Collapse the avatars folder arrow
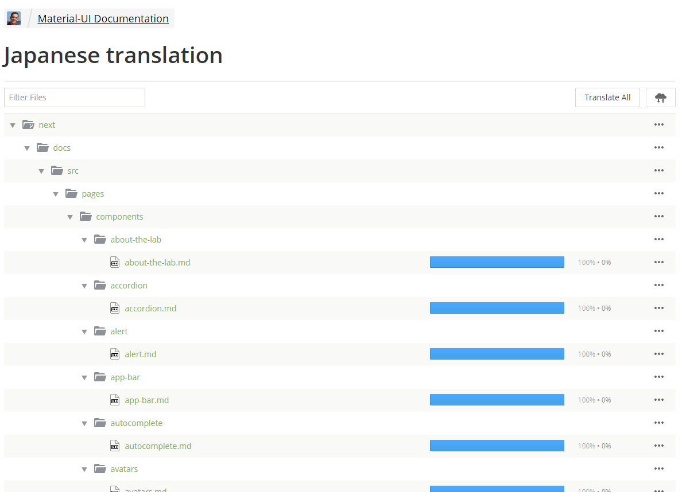Screen dimensions: 686x492 coord(84,470)
